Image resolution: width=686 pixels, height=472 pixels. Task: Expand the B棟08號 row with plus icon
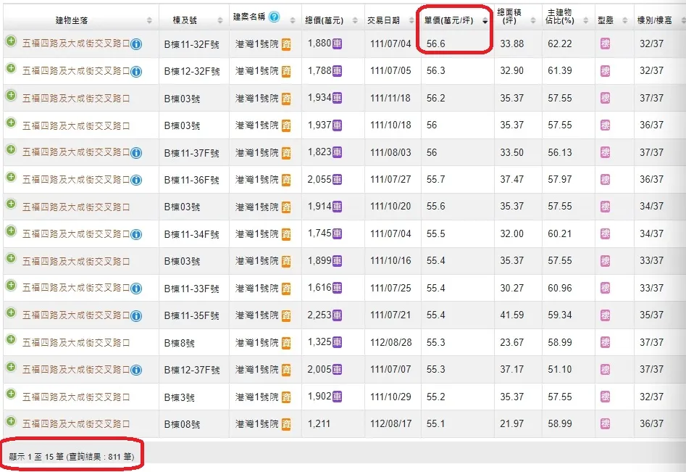11,422
